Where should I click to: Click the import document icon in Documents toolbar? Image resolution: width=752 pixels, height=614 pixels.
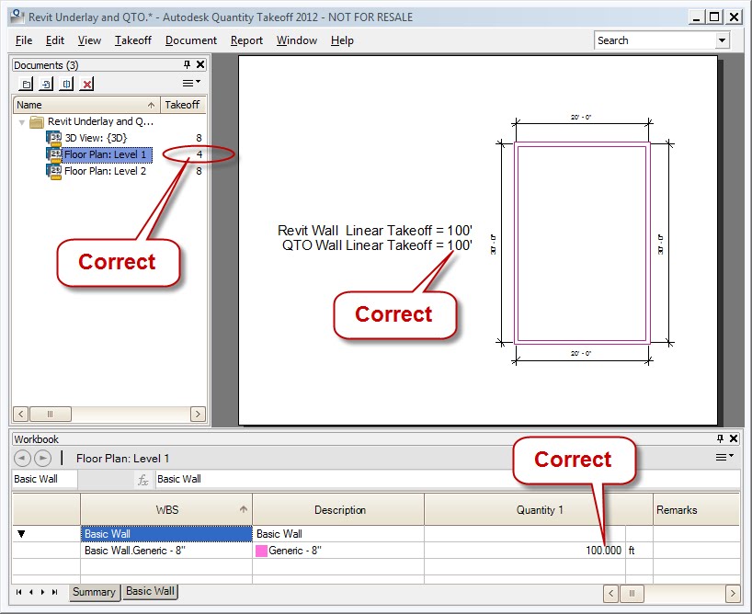click(x=46, y=84)
